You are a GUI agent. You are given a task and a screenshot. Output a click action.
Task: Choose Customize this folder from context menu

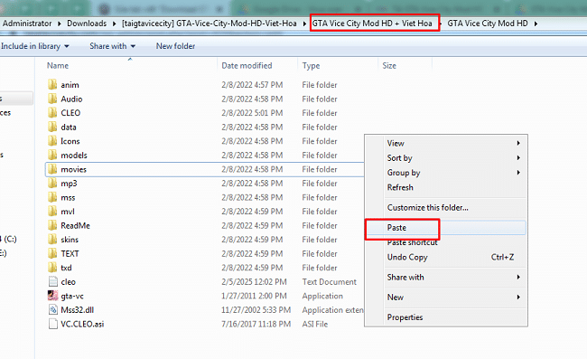[427, 208]
